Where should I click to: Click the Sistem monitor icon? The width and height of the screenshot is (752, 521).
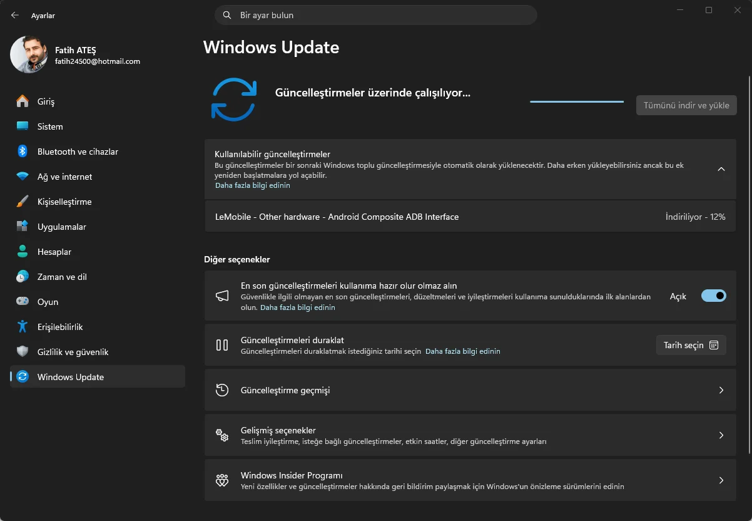point(23,126)
